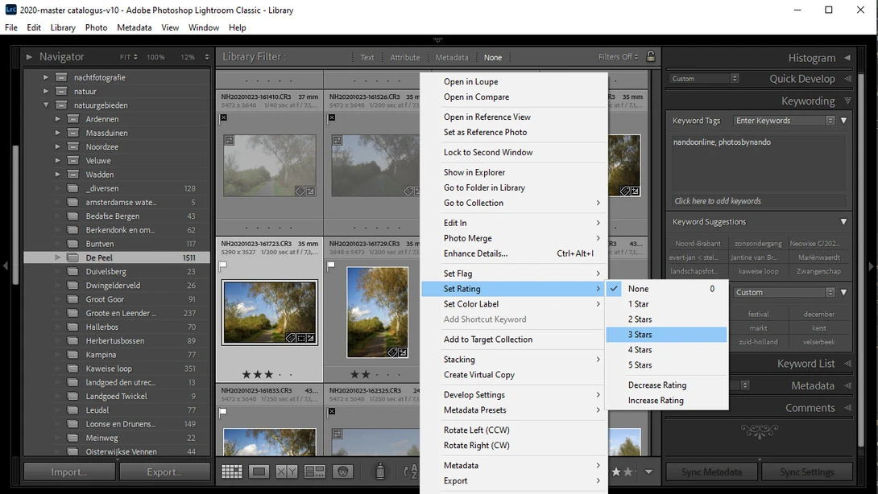
Task: Click the filter lock icon
Action: click(651, 56)
